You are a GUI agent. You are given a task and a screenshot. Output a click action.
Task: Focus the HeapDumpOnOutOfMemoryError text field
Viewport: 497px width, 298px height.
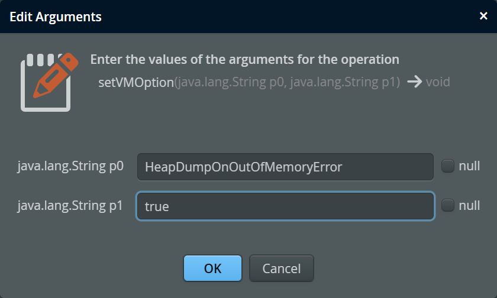pos(285,167)
